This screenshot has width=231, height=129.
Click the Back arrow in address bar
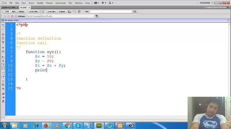coord(5,16)
